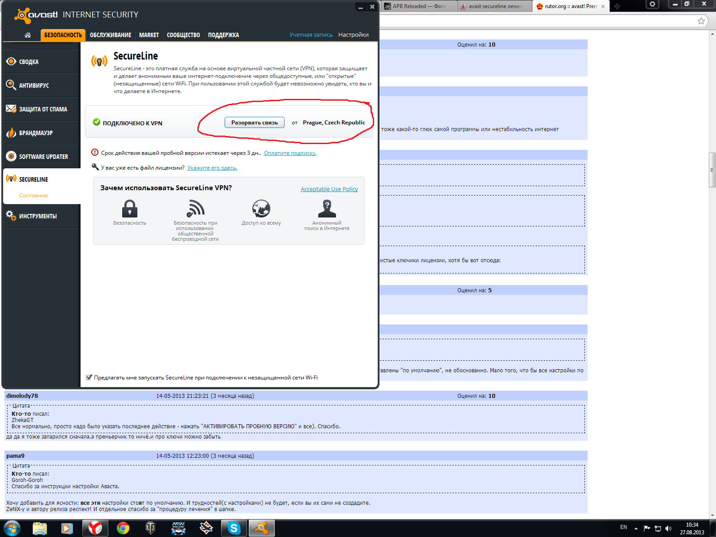Open the ПОДДЕРЖКА tab
The height and width of the screenshot is (537, 716).
coord(223,35)
